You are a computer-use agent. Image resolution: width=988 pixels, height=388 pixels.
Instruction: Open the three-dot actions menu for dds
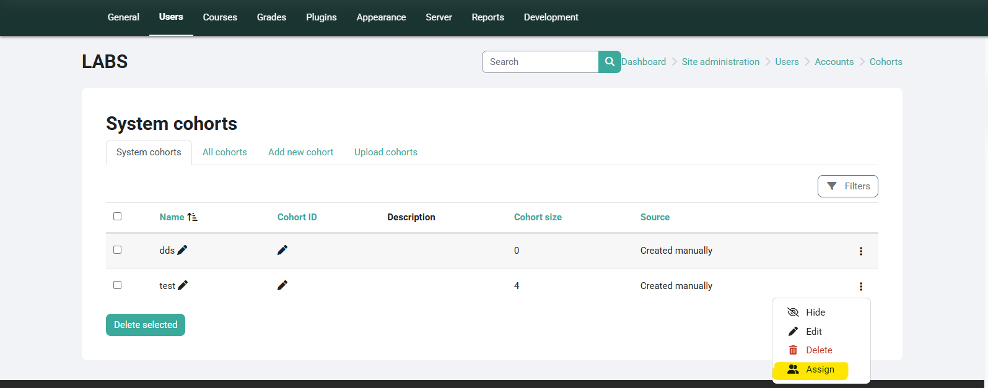[x=860, y=251]
